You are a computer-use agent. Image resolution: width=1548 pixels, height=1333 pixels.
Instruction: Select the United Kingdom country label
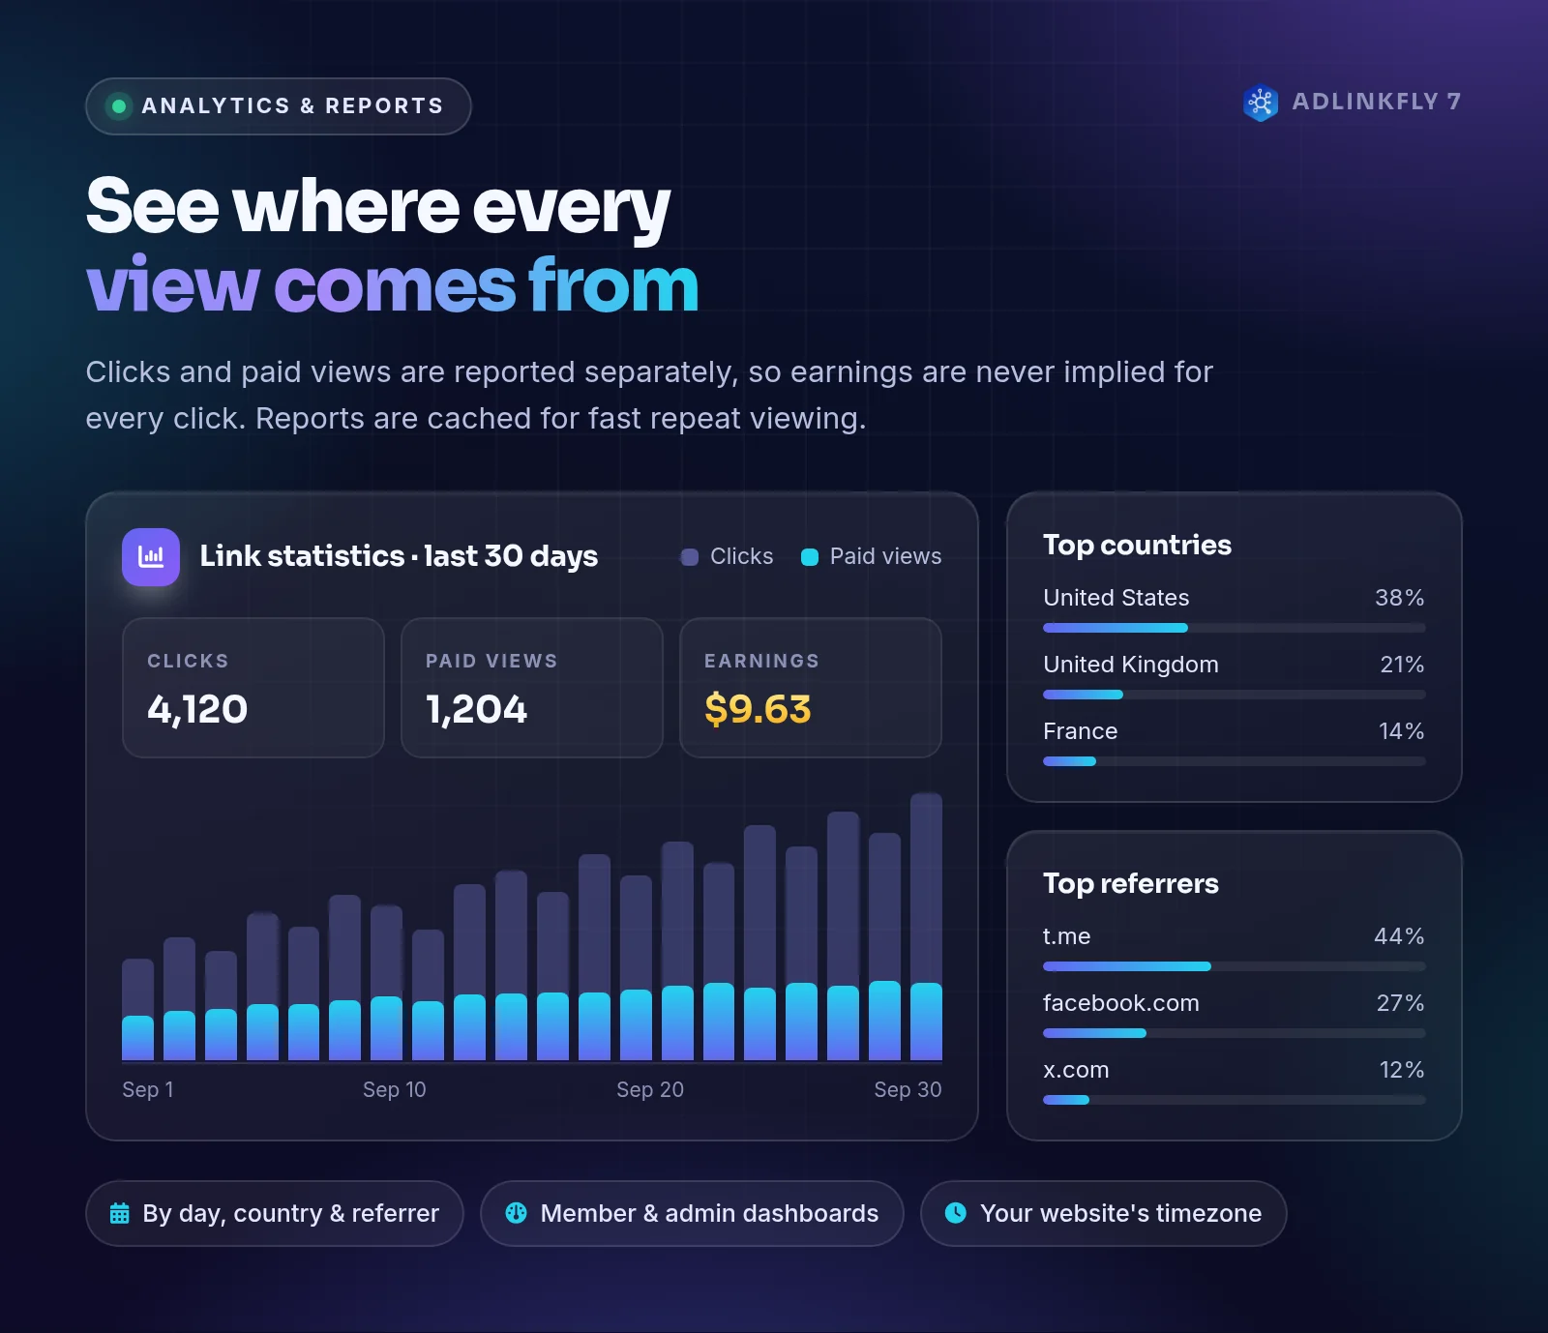[x=1131, y=665]
